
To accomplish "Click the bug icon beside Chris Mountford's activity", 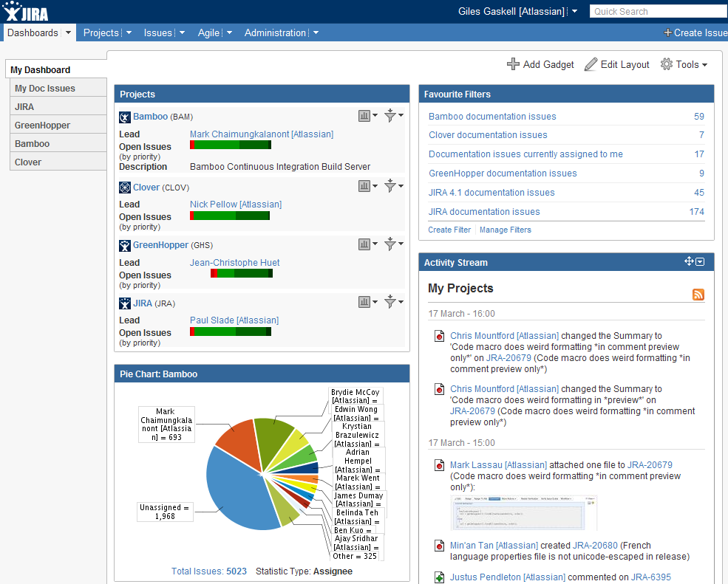I will point(440,335).
